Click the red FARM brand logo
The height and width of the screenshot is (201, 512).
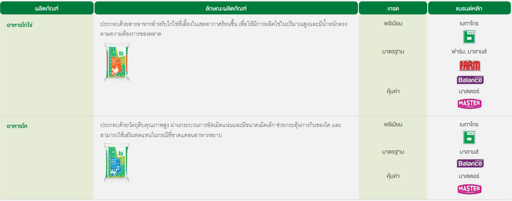470,66
